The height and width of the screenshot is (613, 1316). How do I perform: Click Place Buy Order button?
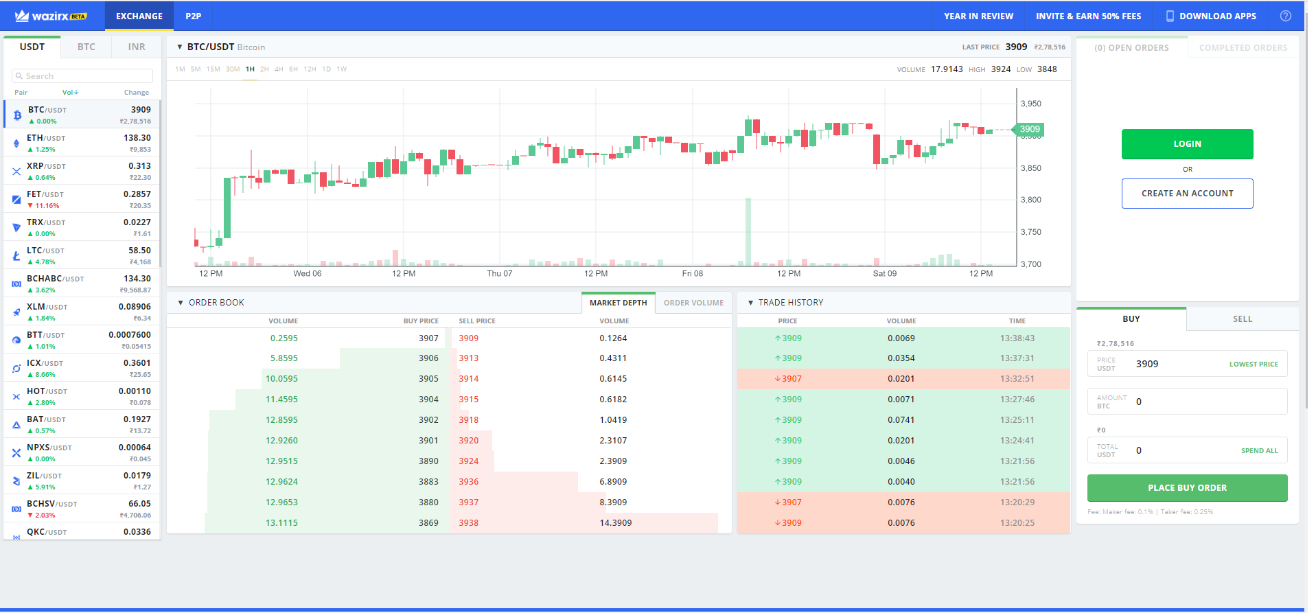pos(1188,488)
